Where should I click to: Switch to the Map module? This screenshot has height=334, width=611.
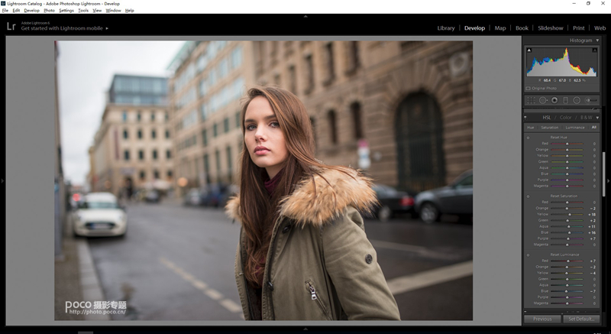point(500,28)
